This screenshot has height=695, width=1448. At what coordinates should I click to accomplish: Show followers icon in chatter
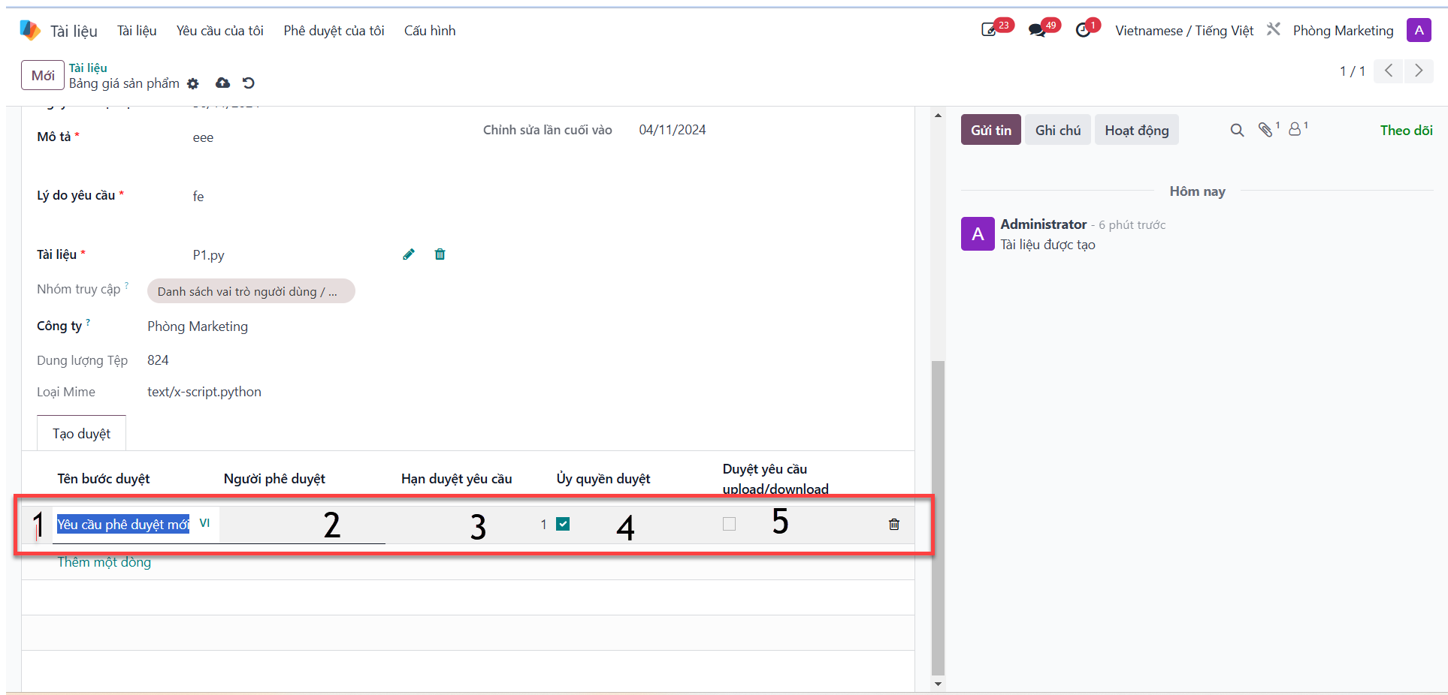coord(1295,129)
